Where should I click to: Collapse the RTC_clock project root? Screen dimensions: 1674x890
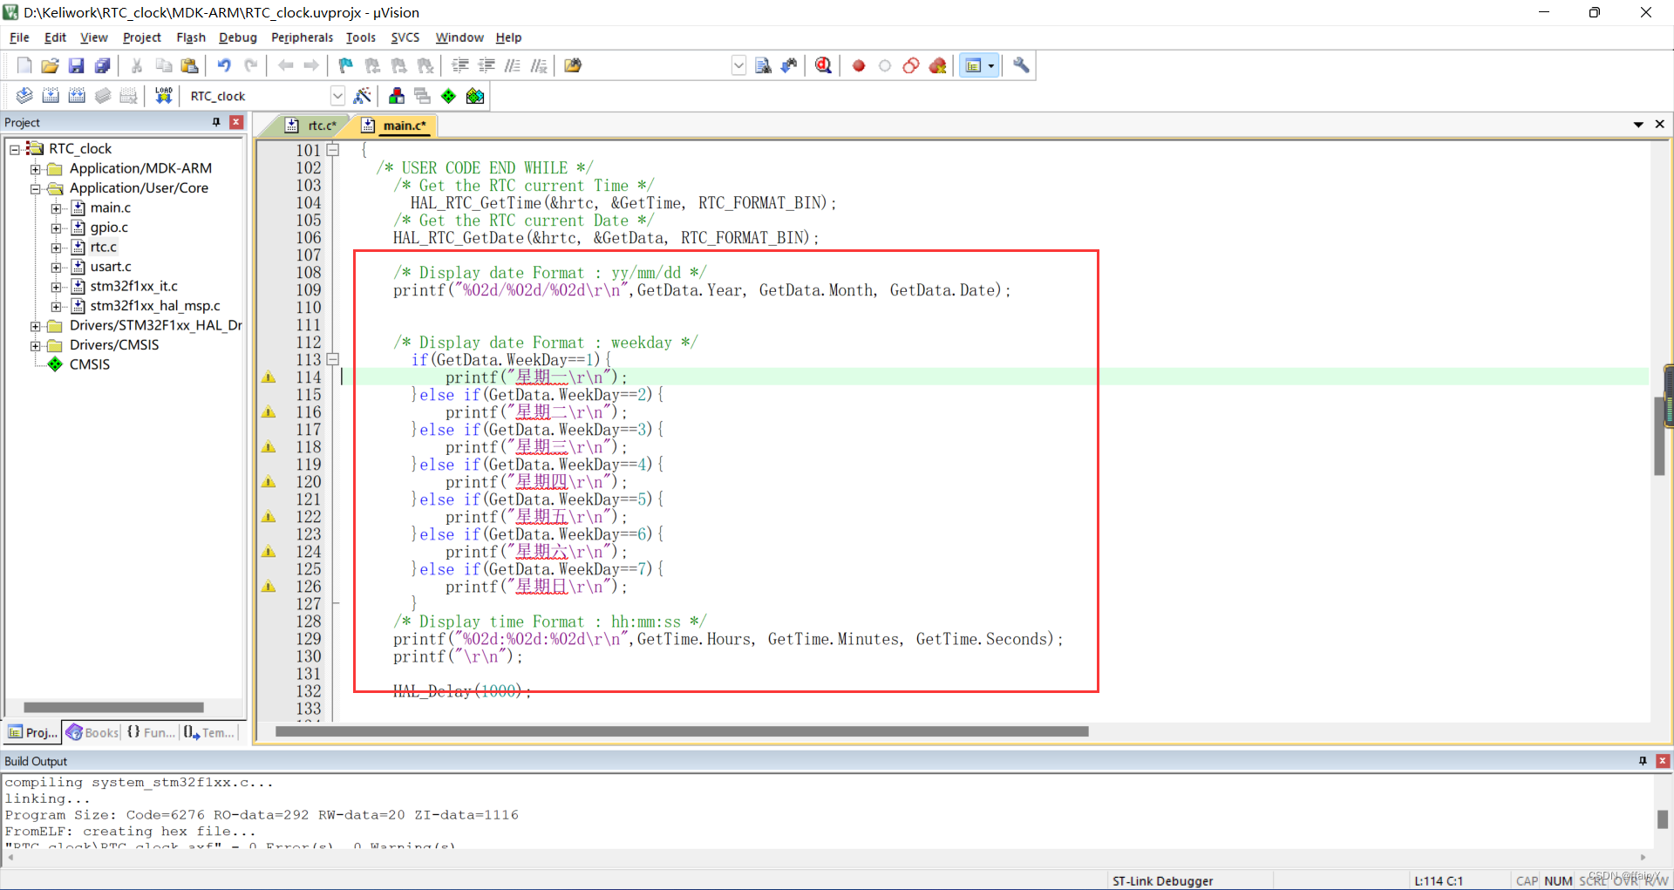pos(15,149)
